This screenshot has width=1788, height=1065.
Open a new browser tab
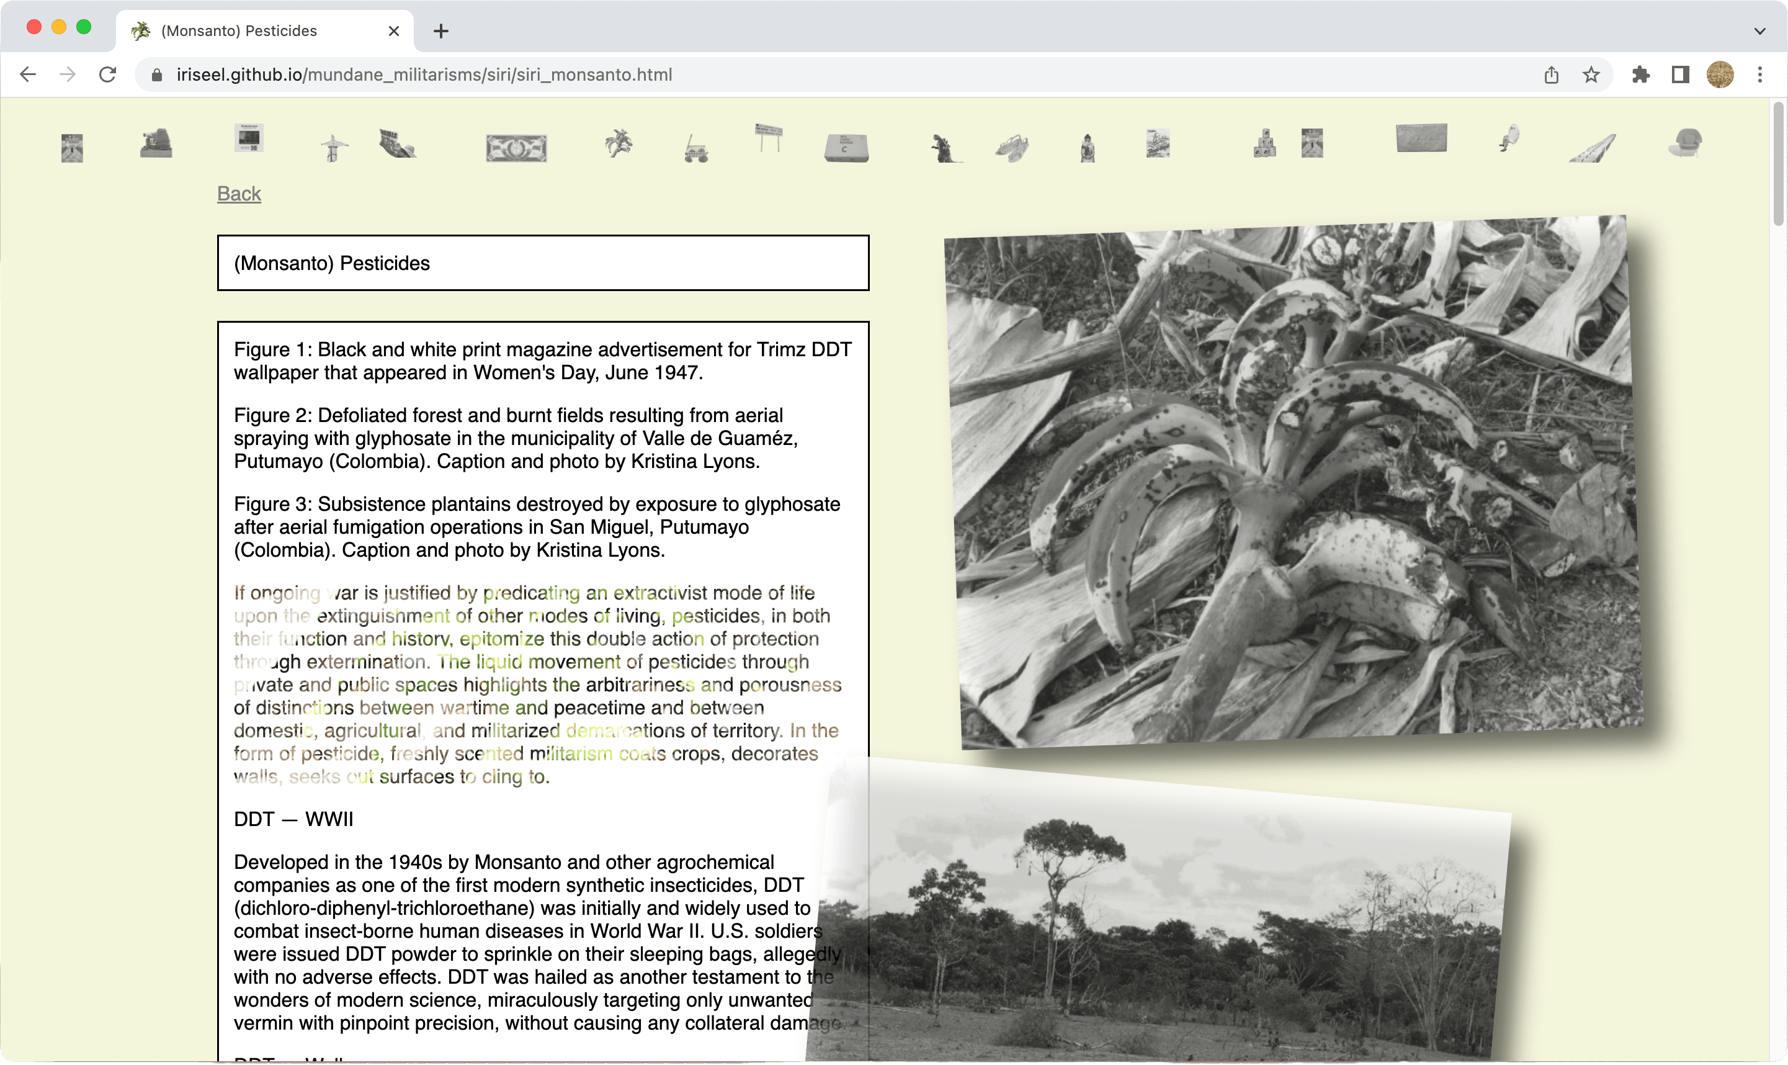coord(441,31)
